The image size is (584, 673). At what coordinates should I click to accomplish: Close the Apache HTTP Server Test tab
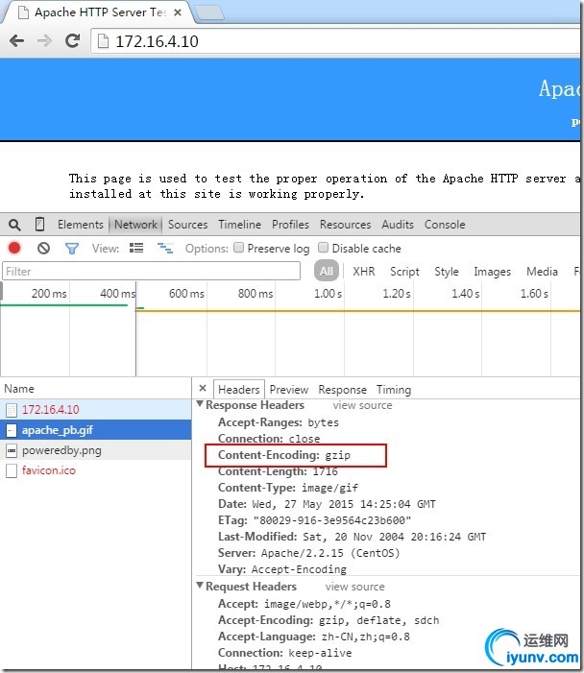[x=178, y=12]
